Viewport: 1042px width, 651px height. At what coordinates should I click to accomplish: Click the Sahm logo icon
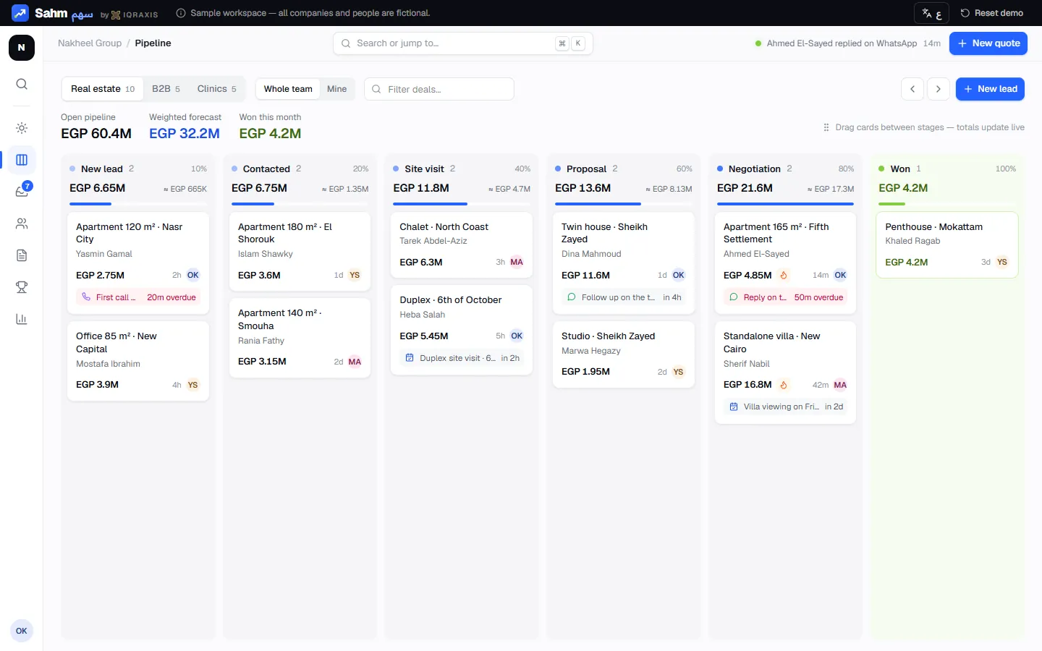point(20,13)
